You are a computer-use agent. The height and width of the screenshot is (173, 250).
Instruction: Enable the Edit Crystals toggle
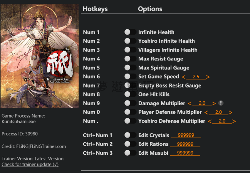click(130, 135)
